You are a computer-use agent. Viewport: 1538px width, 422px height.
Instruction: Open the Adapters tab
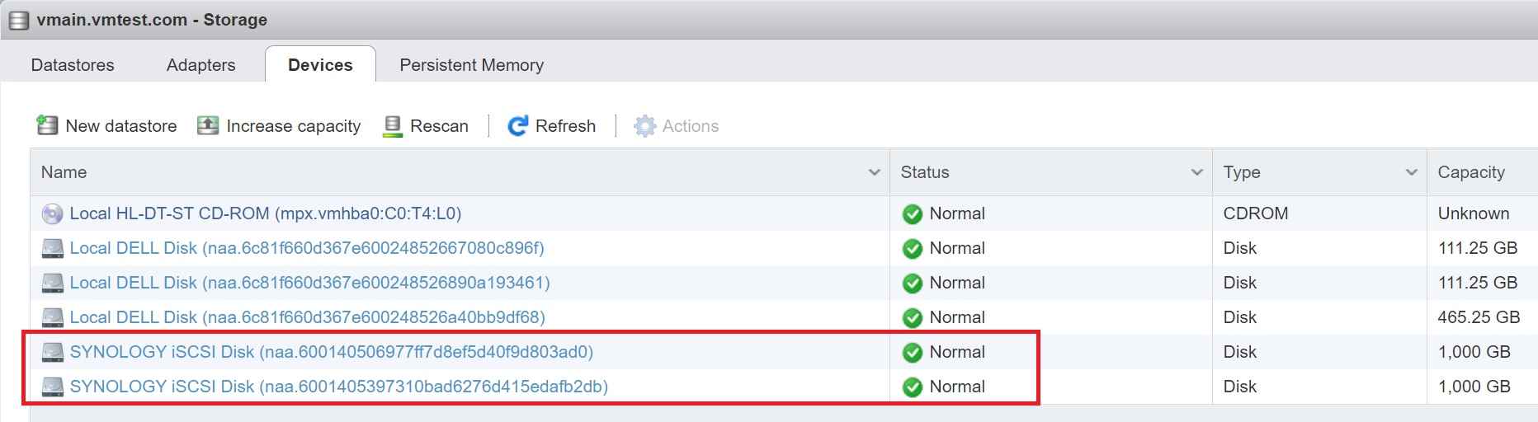(201, 65)
